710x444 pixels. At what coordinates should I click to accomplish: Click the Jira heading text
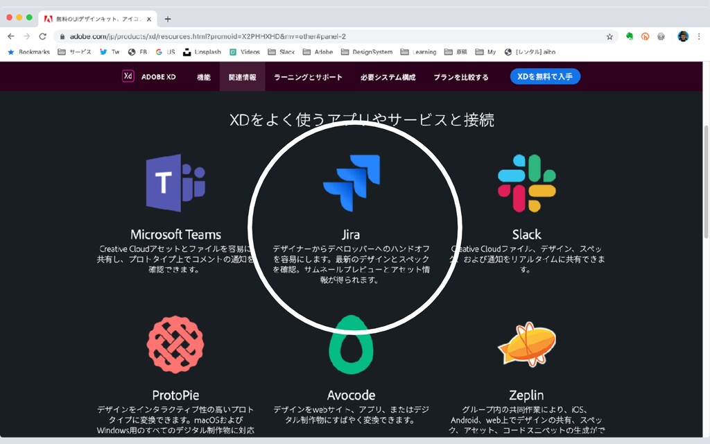pos(351,234)
